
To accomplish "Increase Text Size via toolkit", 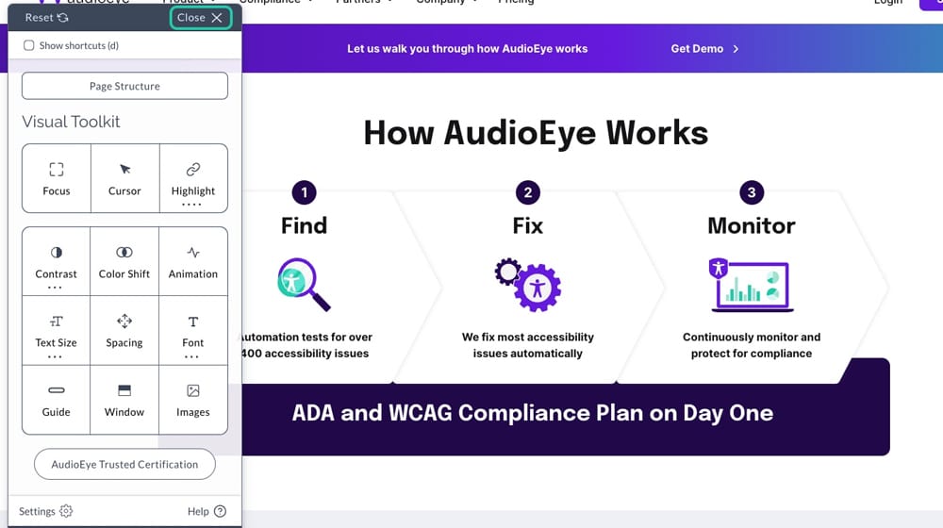I will click(56, 331).
